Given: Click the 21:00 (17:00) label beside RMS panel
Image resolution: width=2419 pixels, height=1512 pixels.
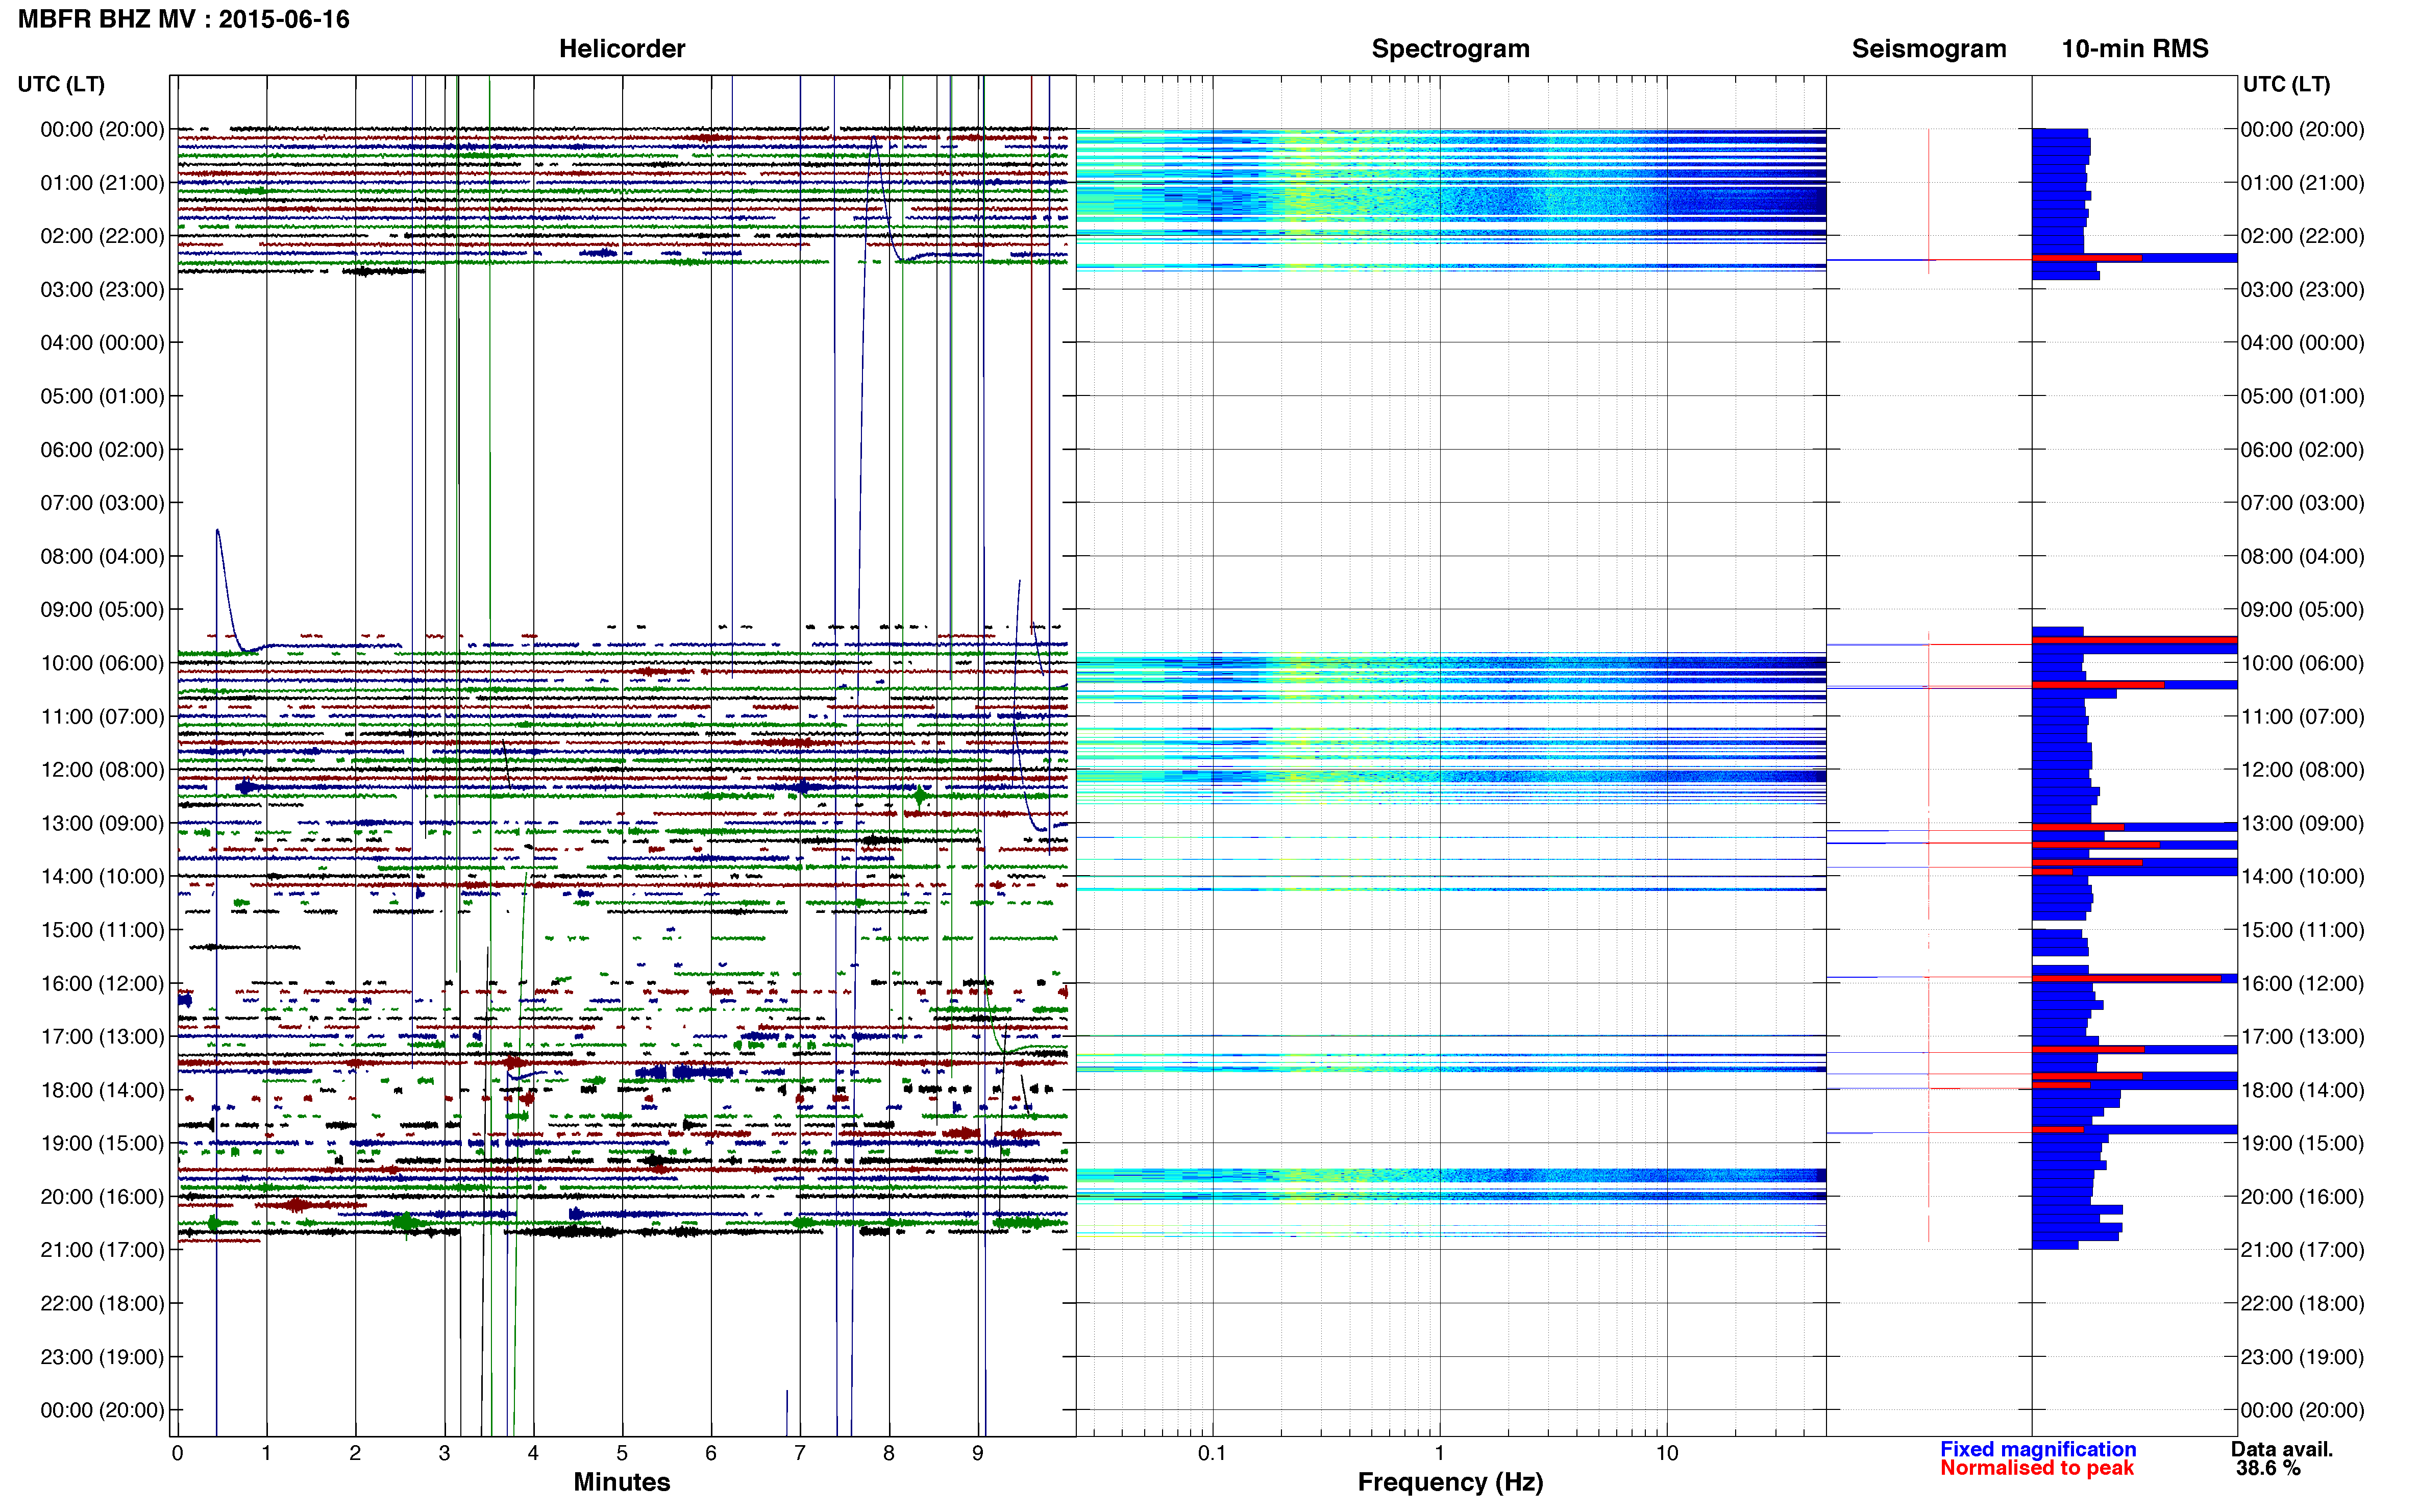Looking at the screenshot, I should pyautogui.click(x=2302, y=1250).
